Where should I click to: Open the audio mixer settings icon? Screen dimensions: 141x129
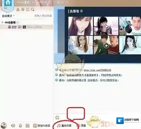pyautogui.click(x=28, y=126)
